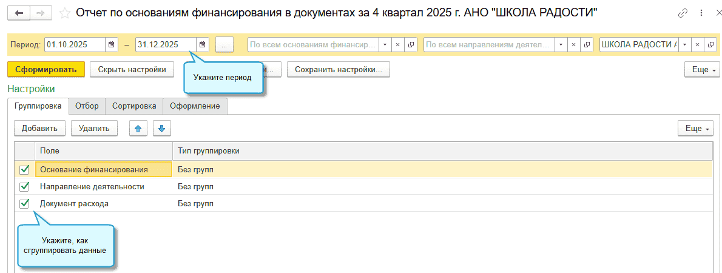Toggle Направление деятельности grouping checkbox
Viewport: 722px width, 273px height.
coord(25,187)
